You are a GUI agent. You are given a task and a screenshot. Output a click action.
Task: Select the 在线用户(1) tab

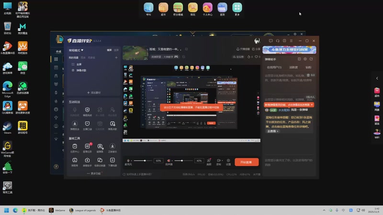pos(274,67)
